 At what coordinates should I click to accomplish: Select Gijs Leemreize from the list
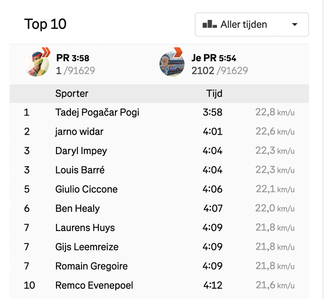tap(87, 247)
